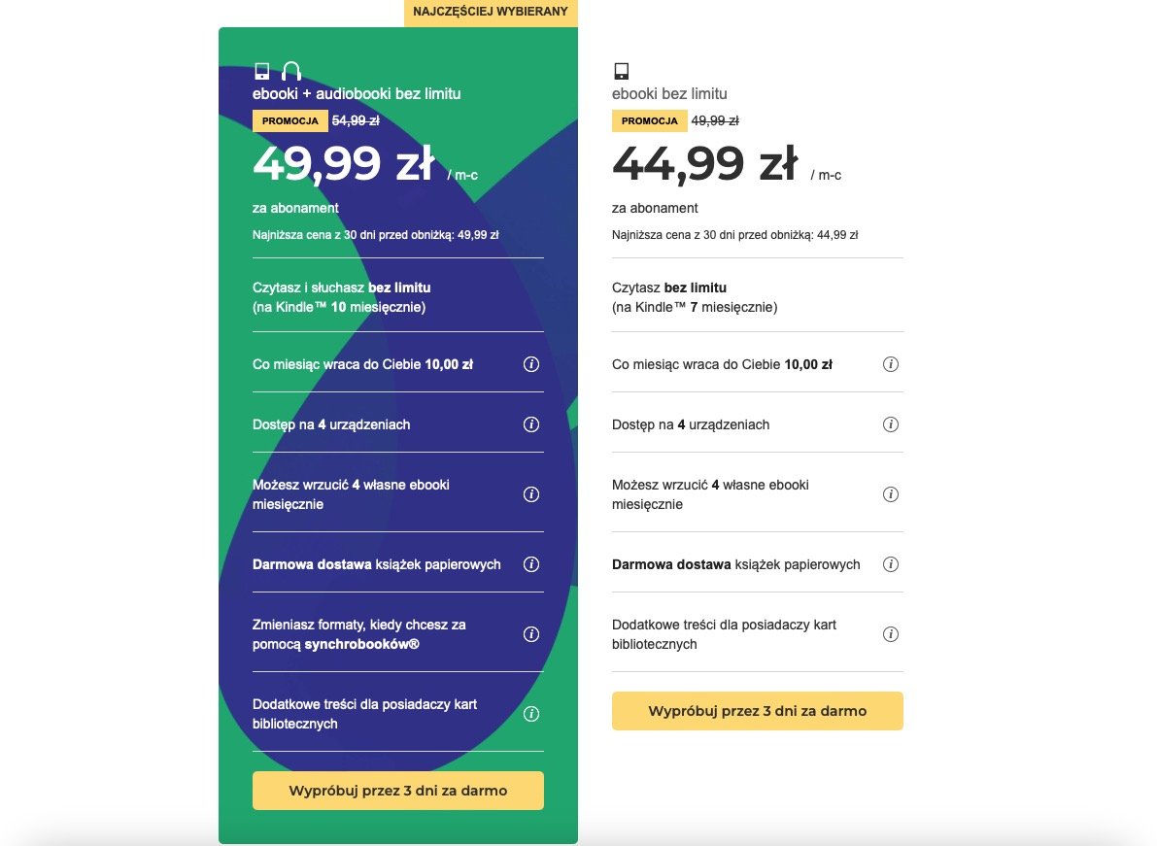Open info icon next to 4 devices in ebooki plan
The height and width of the screenshot is (846, 1157).
891,424
